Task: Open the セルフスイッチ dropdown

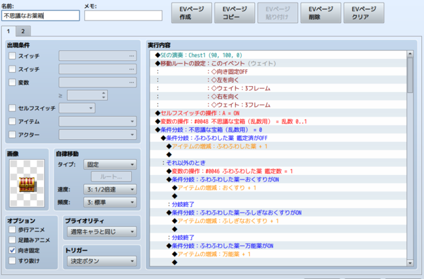Action: 77,108
